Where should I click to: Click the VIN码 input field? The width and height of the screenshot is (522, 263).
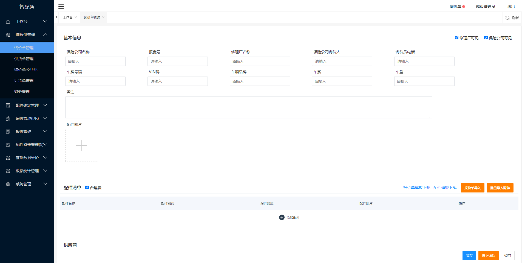(178, 81)
